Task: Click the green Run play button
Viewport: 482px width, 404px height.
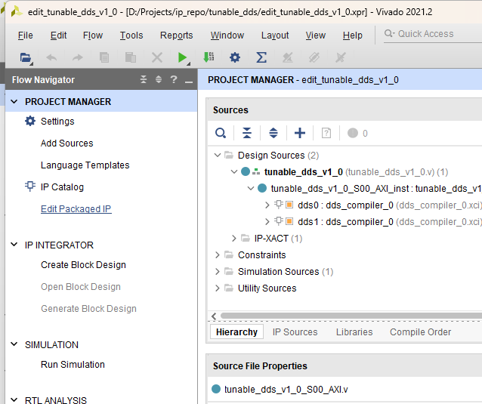Action: tap(183, 57)
